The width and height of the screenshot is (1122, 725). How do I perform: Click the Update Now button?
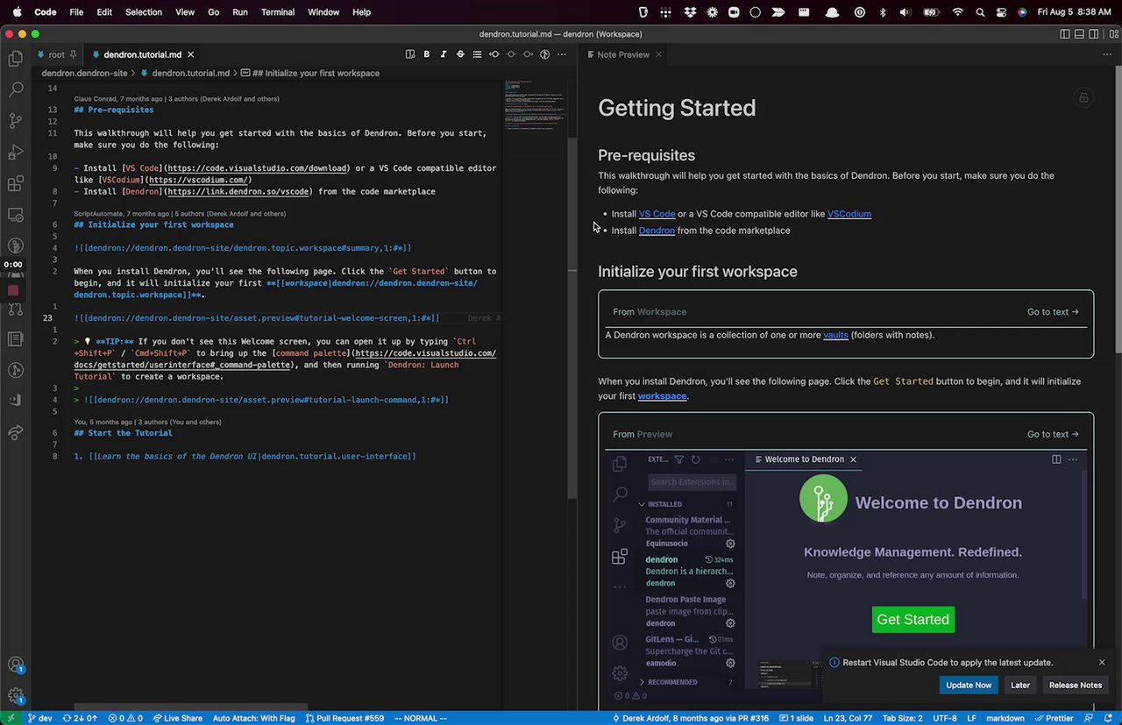[x=969, y=686]
